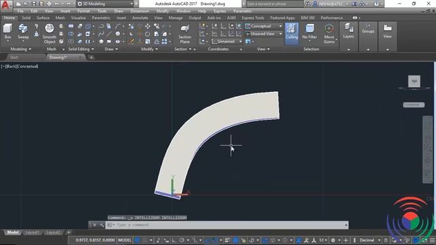
Task: Toggle grid display in status bar
Action: [138, 240]
